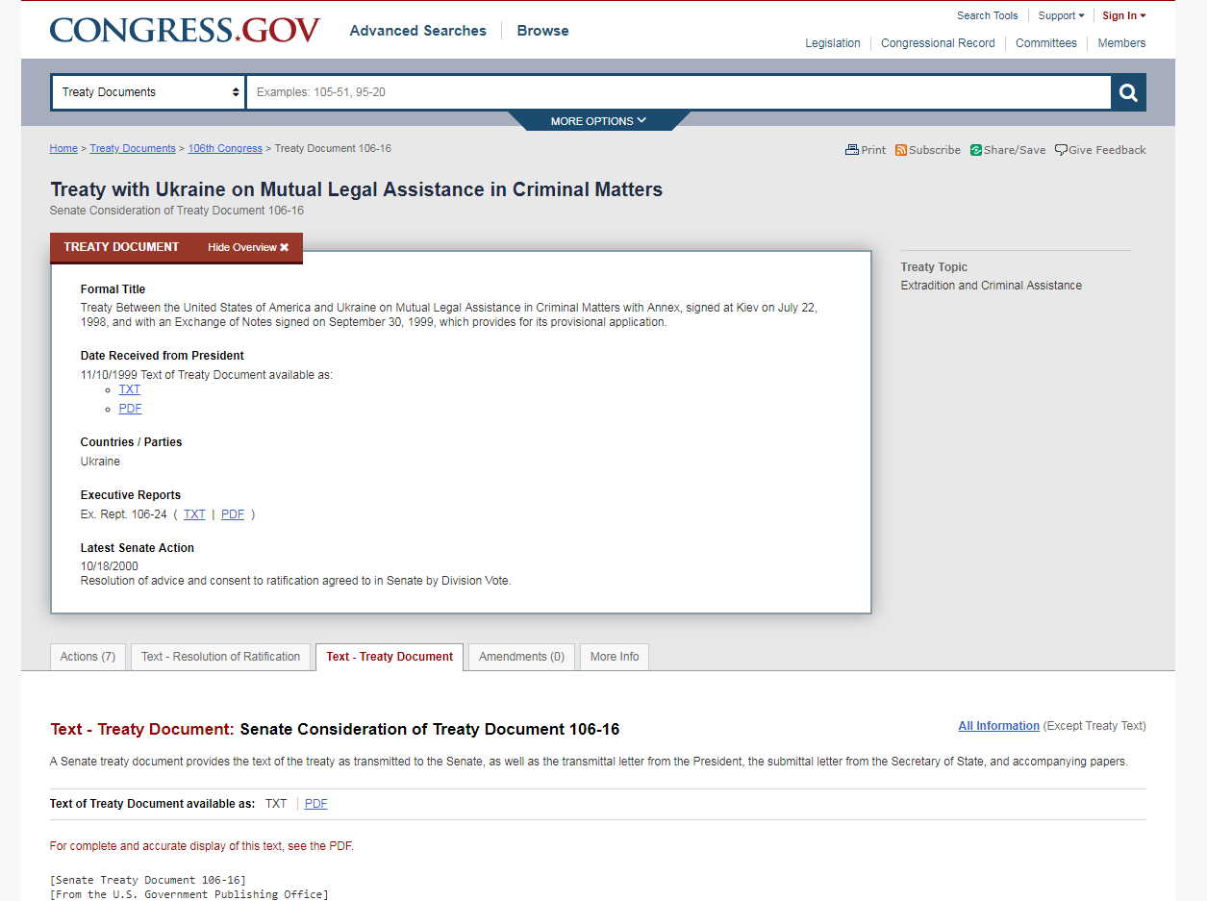Open the Advanced Searches menu
Image resolution: width=1207 pixels, height=901 pixels.
point(418,31)
